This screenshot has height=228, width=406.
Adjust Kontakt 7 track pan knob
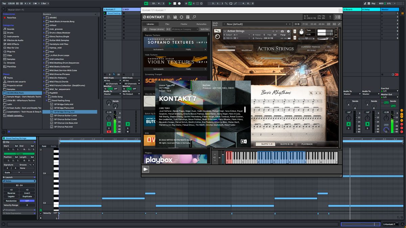[x=109, y=119]
